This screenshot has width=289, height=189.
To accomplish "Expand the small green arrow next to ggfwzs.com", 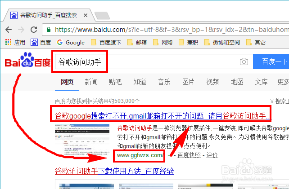I will coord(169,156).
